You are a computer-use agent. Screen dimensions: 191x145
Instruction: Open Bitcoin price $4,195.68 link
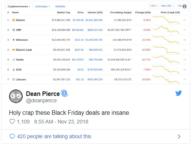click(x=78, y=20)
